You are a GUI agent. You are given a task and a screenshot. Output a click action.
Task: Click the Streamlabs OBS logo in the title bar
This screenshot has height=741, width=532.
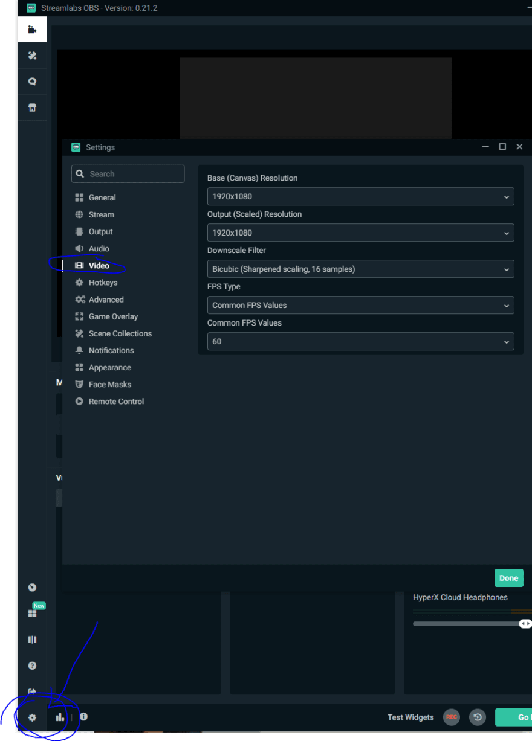tap(31, 8)
